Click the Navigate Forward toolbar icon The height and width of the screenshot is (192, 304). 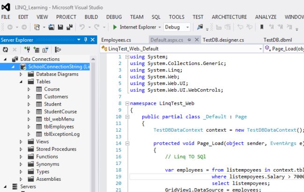pyautogui.click(x=24, y=27)
